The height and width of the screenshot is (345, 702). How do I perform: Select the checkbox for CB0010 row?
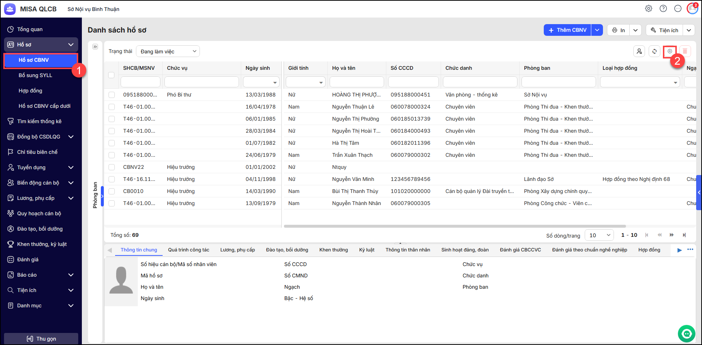(x=112, y=192)
